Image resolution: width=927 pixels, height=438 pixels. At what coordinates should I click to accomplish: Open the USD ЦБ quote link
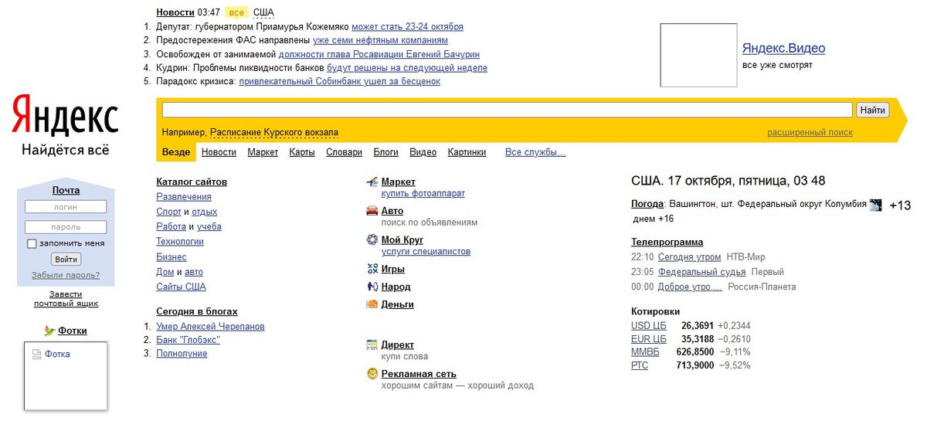[x=649, y=326]
